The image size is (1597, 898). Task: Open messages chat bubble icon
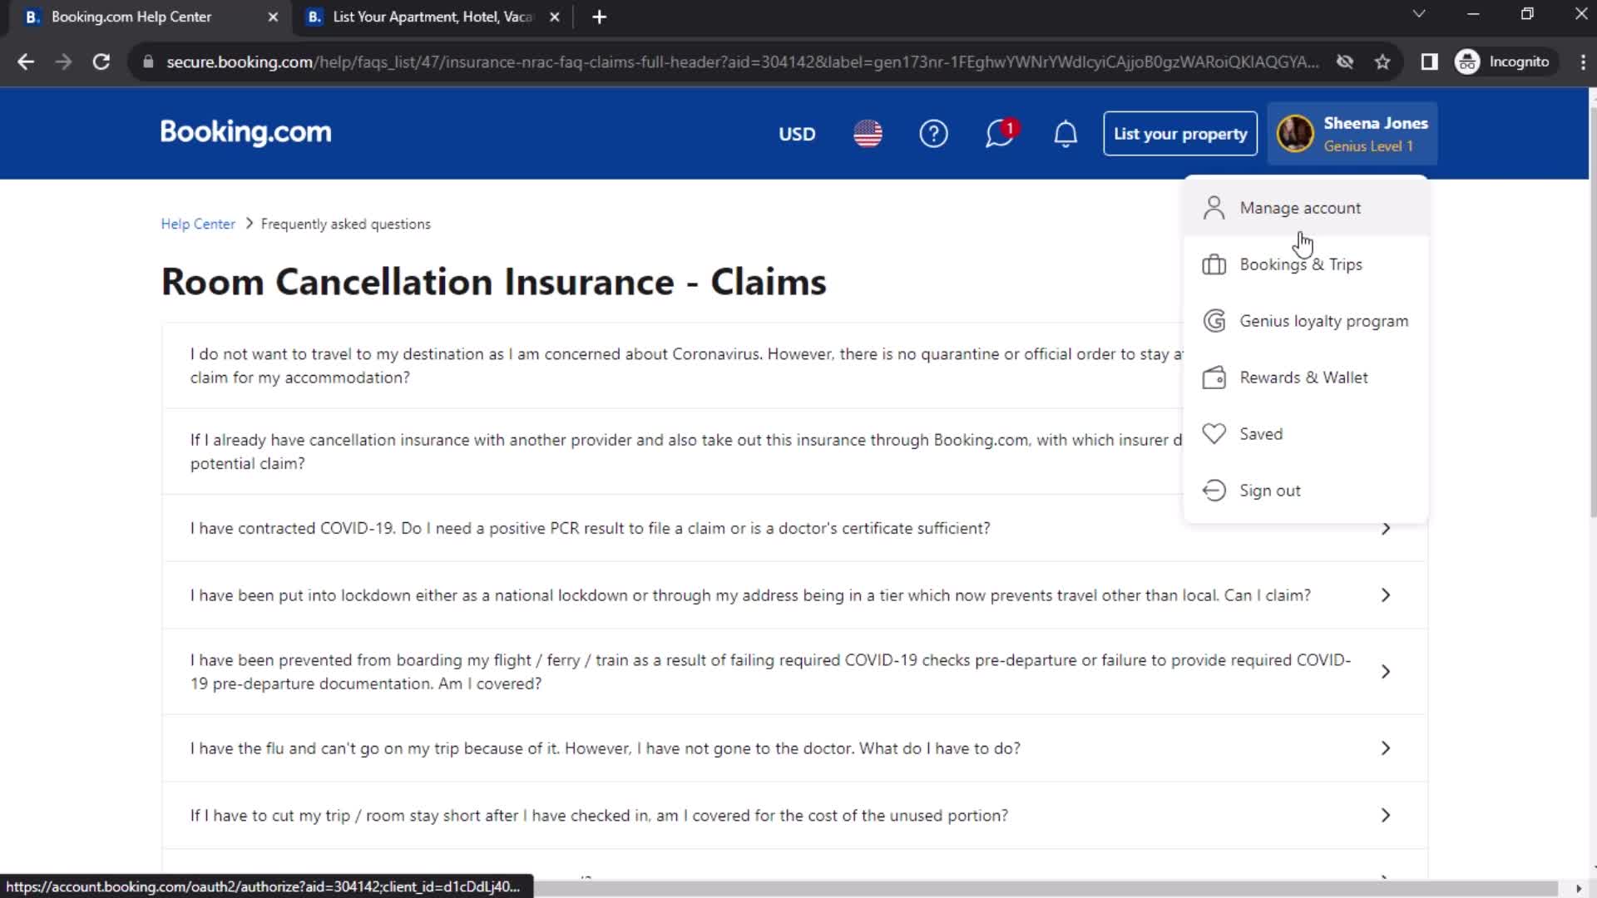[1000, 134]
